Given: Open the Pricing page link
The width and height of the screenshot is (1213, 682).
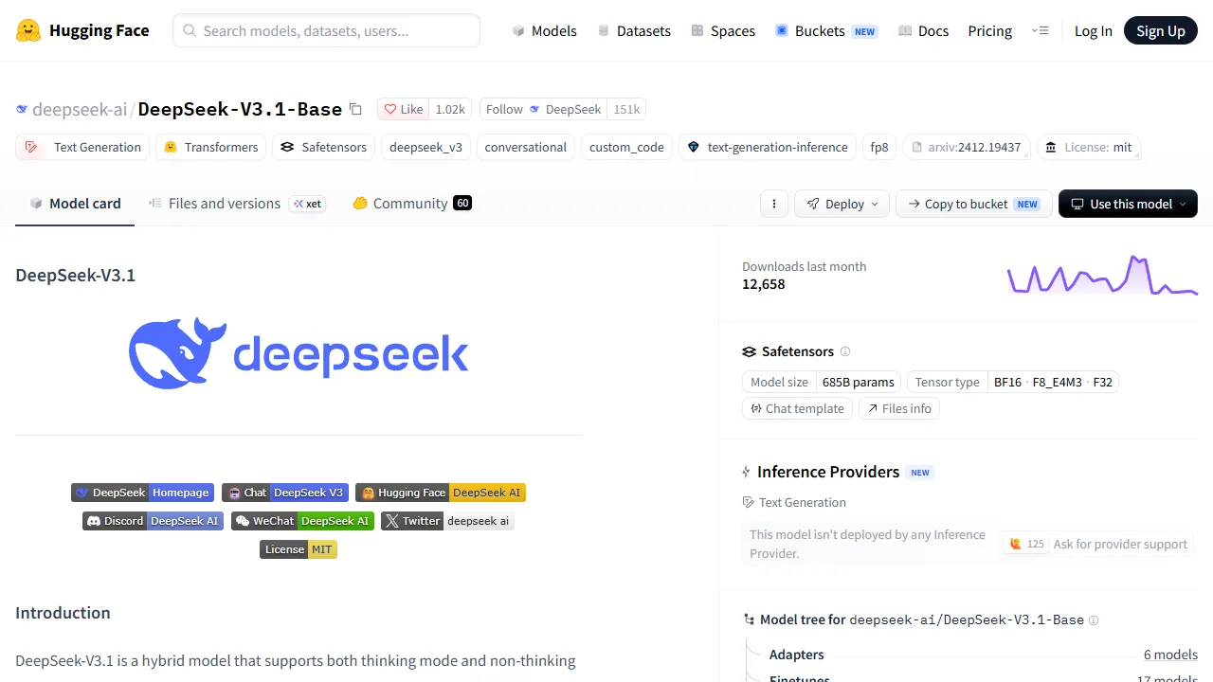Looking at the screenshot, I should click(989, 30).
